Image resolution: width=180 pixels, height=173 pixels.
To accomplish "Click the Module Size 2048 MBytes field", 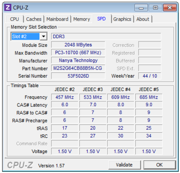I will (78, 45).
